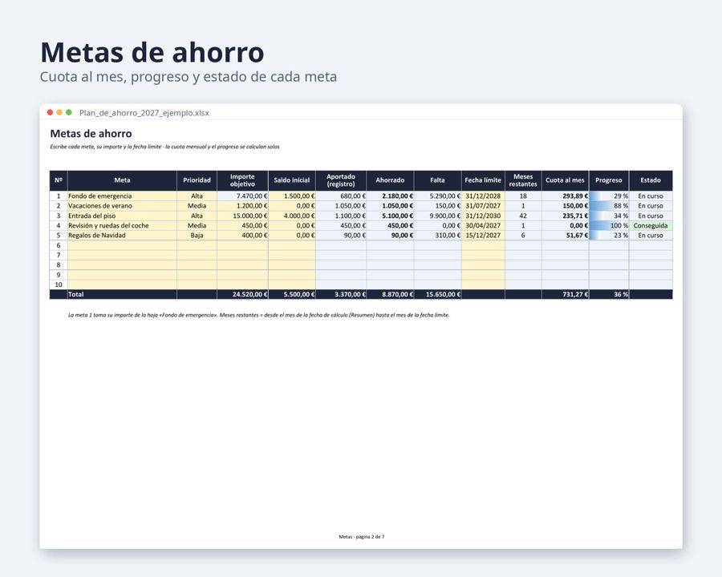Select the 'Meta' column header
Viewport: 722px width, 577px height.
click(122, 180)
